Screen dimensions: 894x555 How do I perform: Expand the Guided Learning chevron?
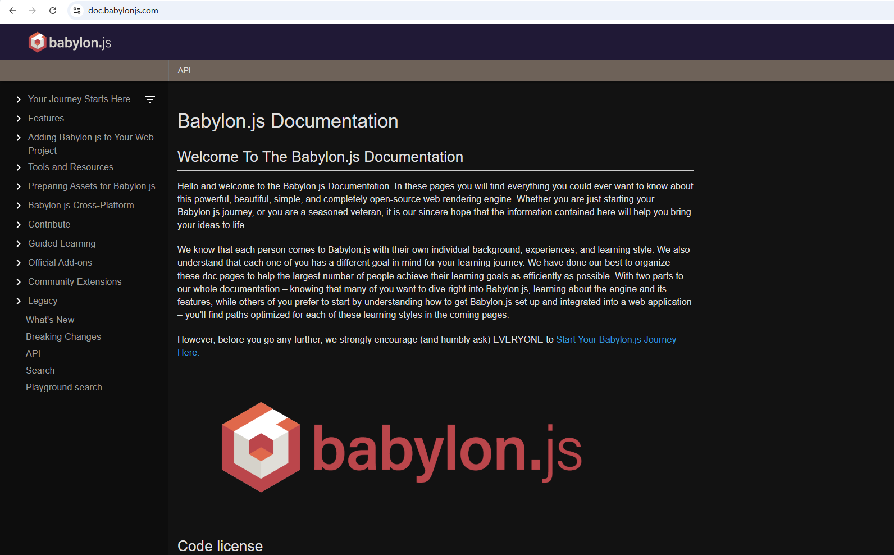[19, 244]
